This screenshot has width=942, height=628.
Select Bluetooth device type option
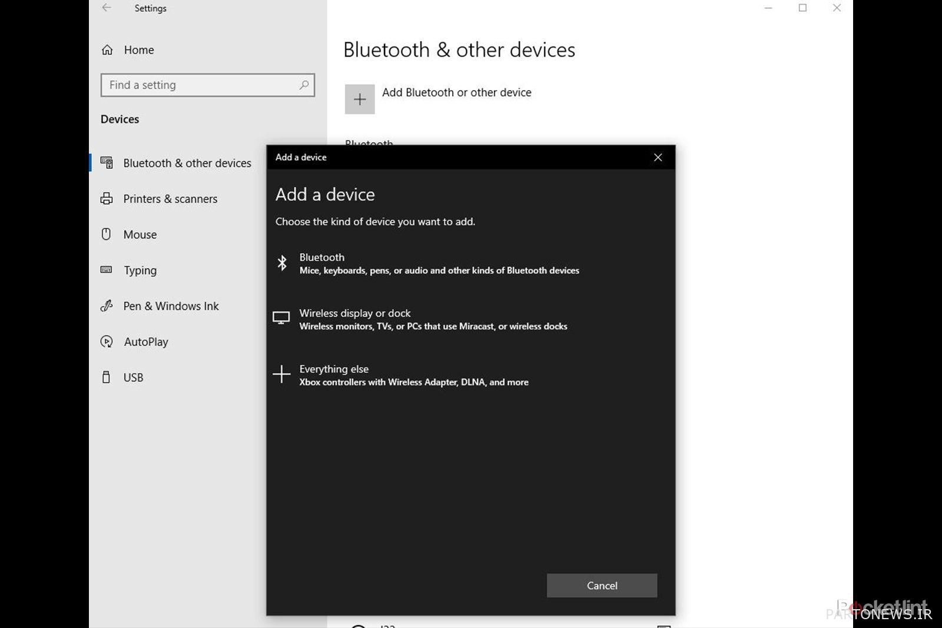pos(439,263)
